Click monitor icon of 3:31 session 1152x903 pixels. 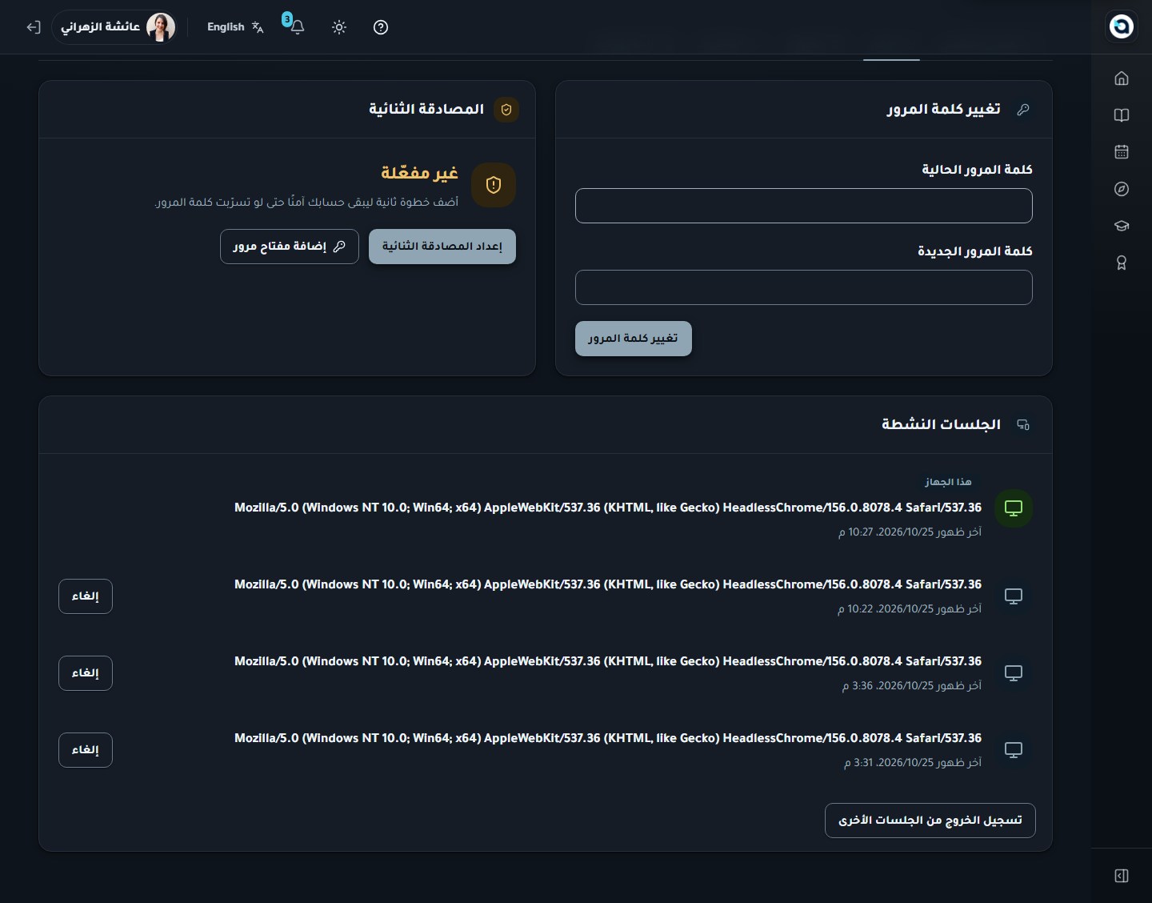1014,750
